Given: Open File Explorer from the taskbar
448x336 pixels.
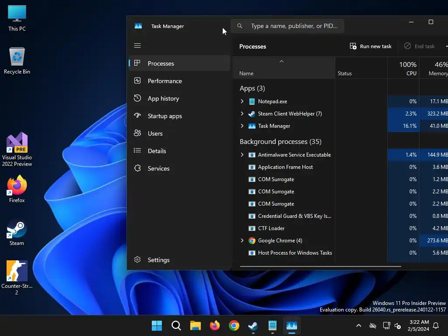Looking at the screenshot, I should (x=196, y=325).
